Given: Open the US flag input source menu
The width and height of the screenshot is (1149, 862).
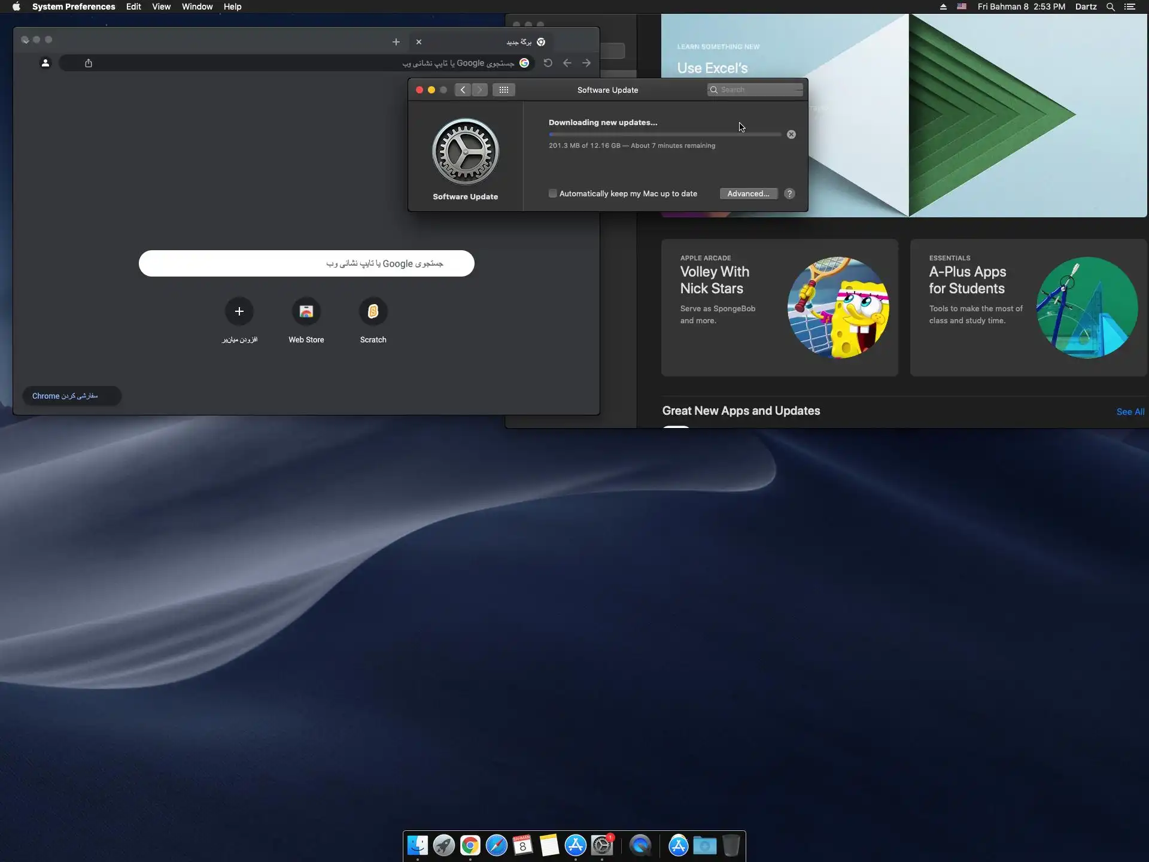Looking at the screenshot, I should 962,7.
